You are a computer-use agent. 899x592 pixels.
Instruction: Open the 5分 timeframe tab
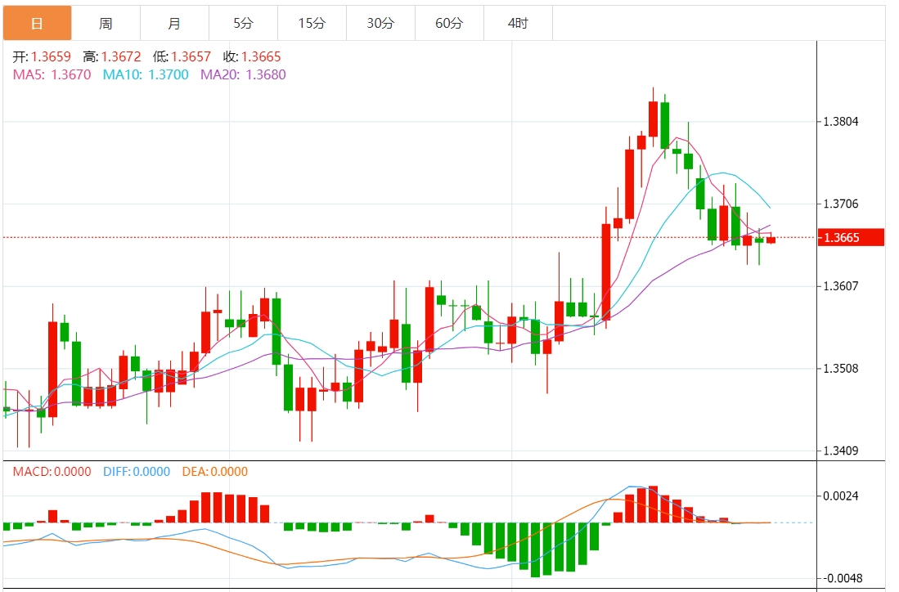tap(244, 23)
